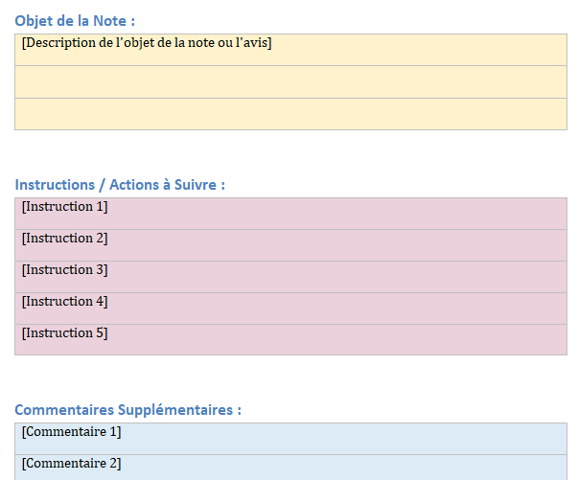The width and height of the screenshot is (578, 480).
Task: Click the word "Suivre" in the section heading
Action: click(197, 185)
